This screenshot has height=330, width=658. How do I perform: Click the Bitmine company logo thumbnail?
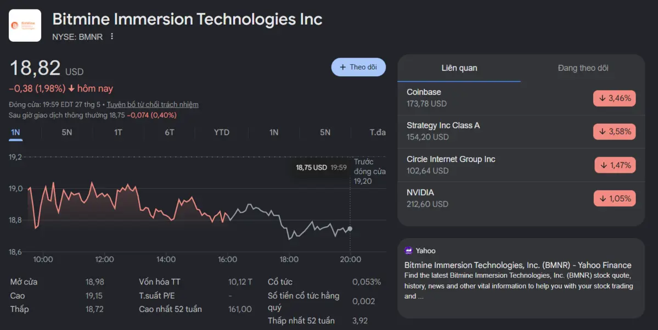[25, 25]
